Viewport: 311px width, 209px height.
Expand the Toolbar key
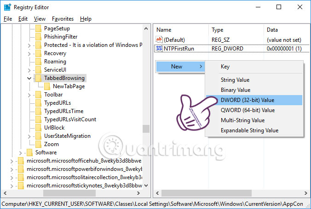pyautogui.click(x=29, y=95)
